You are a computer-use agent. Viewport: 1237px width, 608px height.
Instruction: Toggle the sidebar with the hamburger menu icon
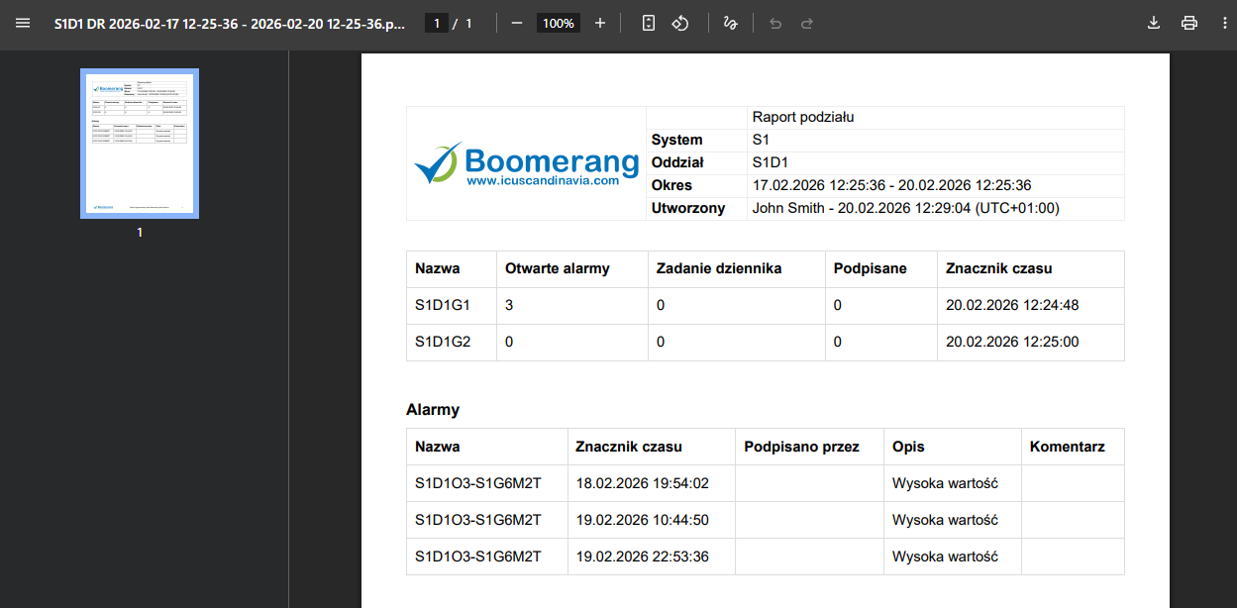click(23, 23)
